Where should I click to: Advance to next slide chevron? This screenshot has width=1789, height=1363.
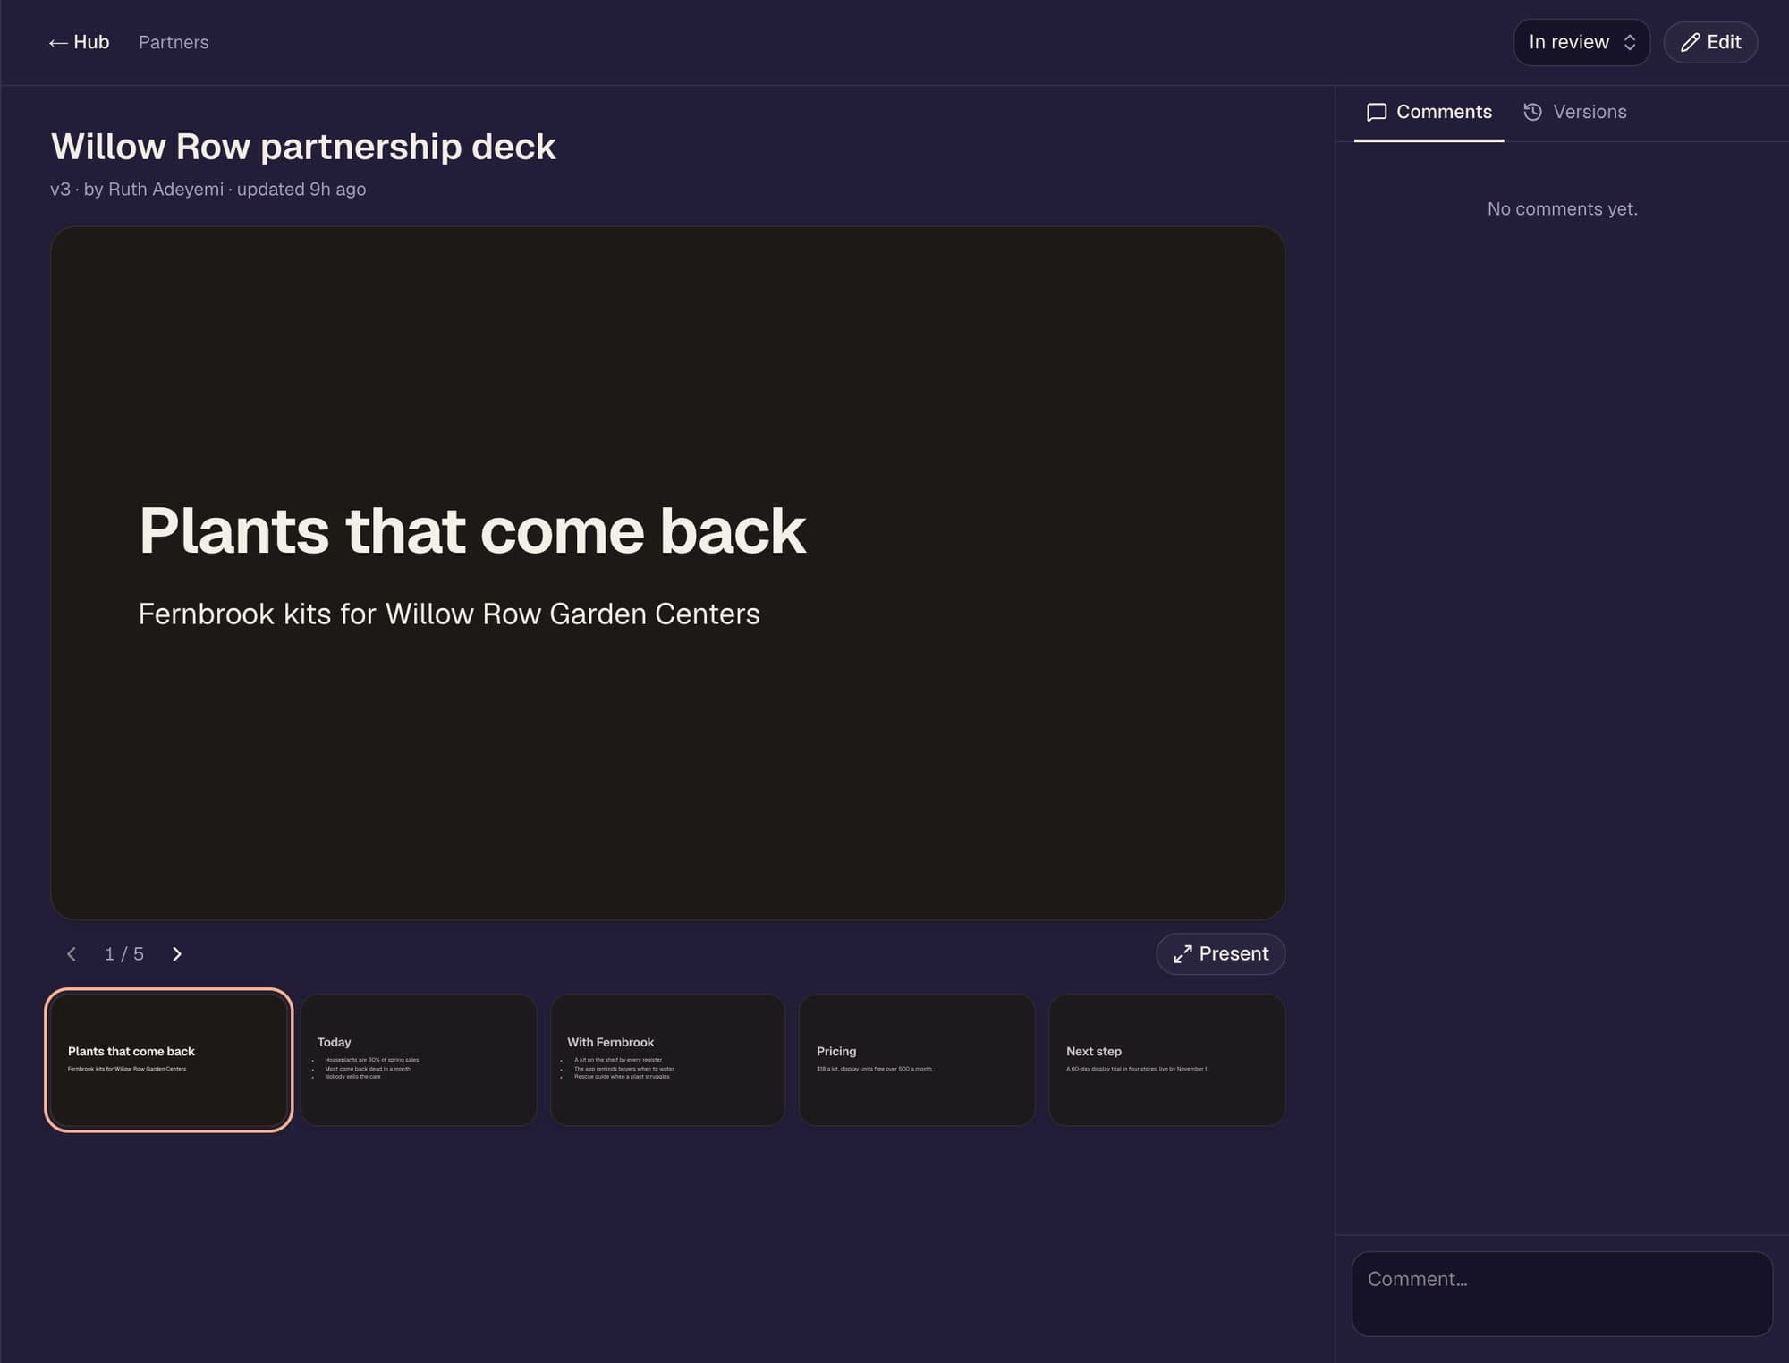(x=177, y=954)
